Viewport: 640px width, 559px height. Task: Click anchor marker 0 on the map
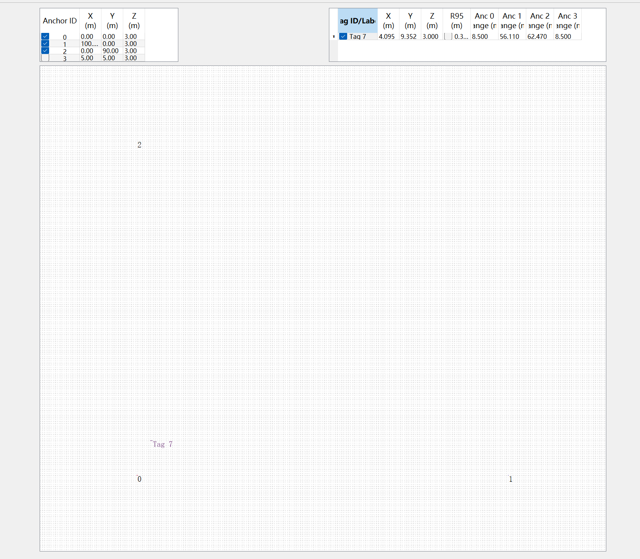139,479
